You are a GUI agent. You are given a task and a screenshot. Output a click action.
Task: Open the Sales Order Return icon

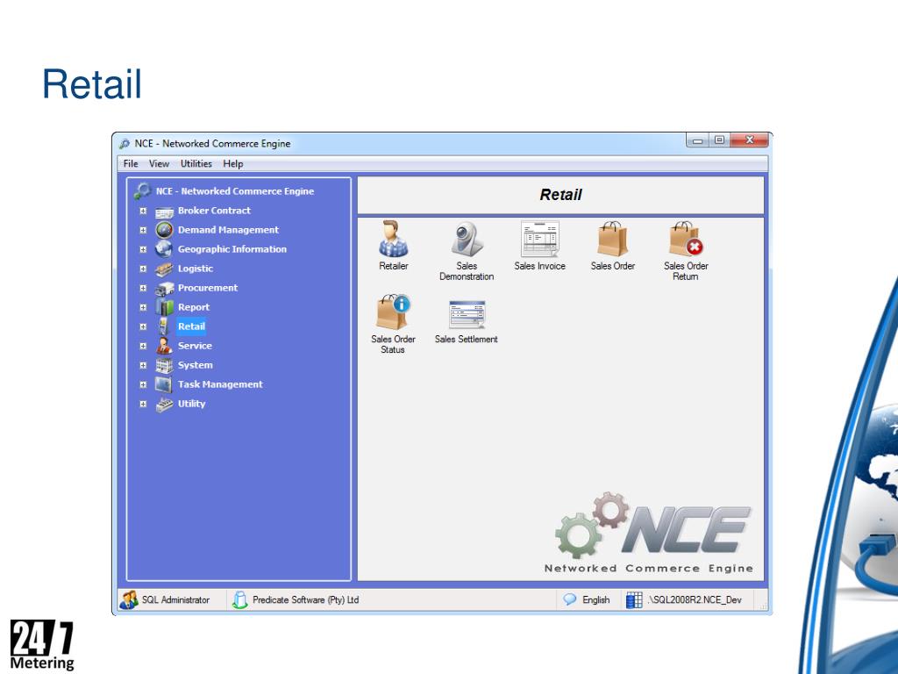click(686, 239)
